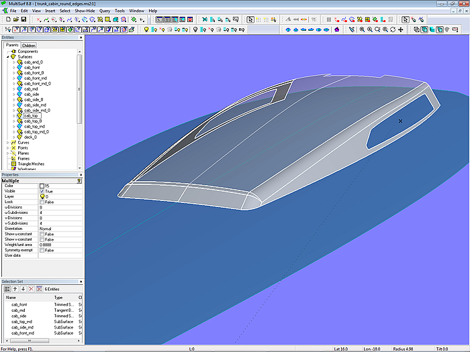470x352 pixels.
Task: Open the Show-Hide menu
Action: (85, 11)
